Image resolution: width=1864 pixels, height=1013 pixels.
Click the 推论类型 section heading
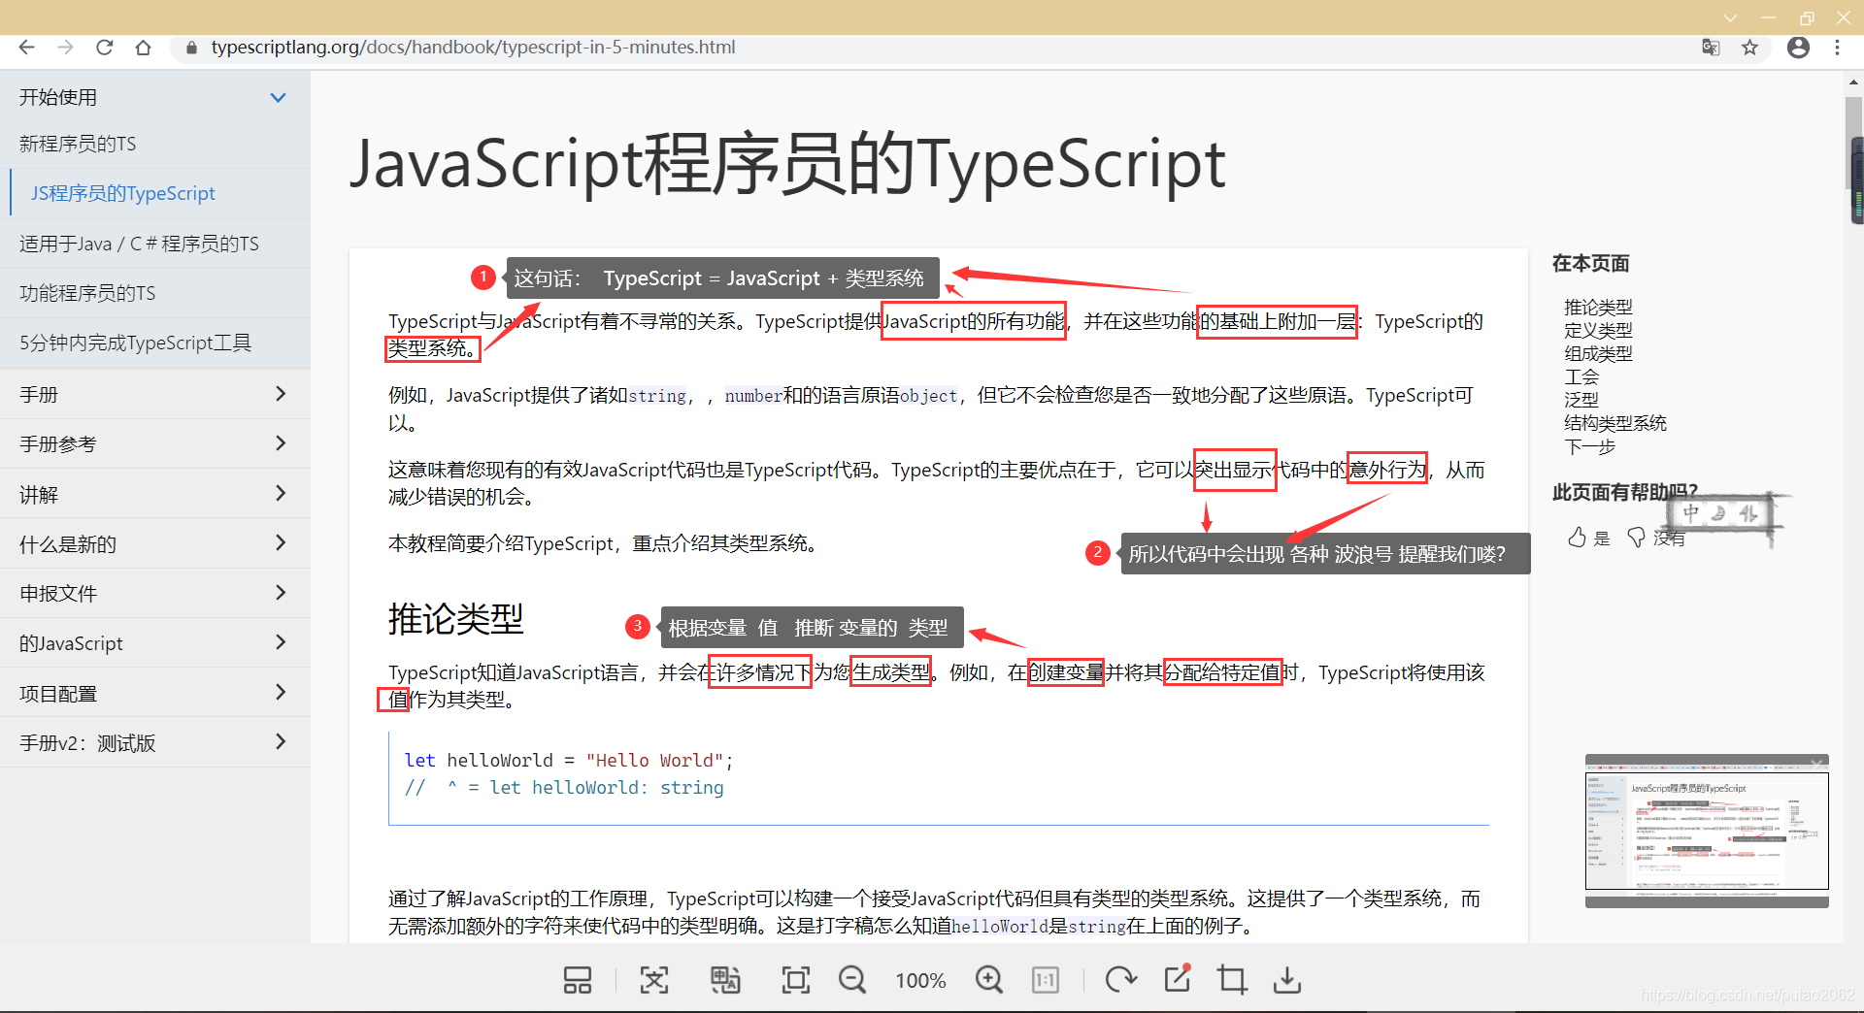click(455, 619)
